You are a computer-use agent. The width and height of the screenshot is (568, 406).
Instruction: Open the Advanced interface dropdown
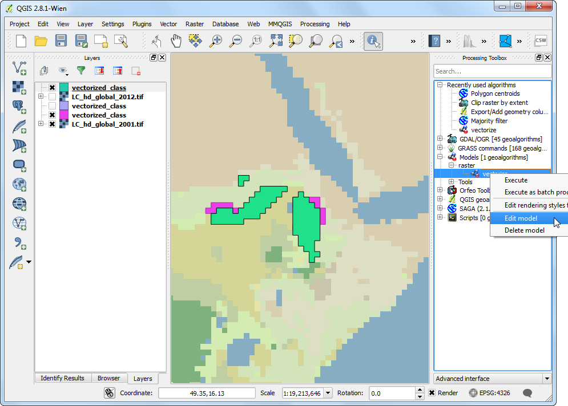point(547,379)
